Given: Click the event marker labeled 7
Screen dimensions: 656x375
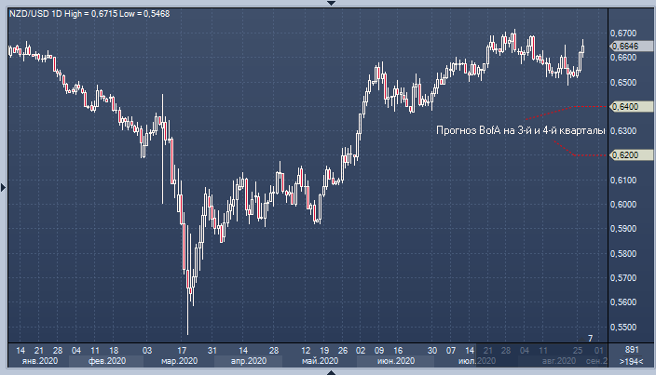Looking at the screenshot, I should [589, 337].
